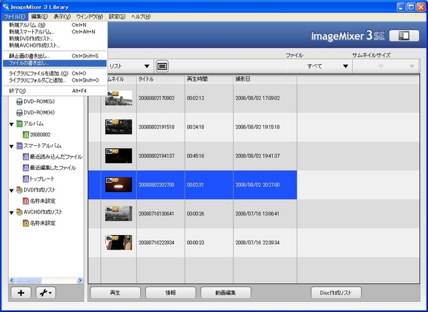Collapse the スマートアルバム tree node
Image resolution: width=428 pixels, height=312 pixels.
point(11,146)
